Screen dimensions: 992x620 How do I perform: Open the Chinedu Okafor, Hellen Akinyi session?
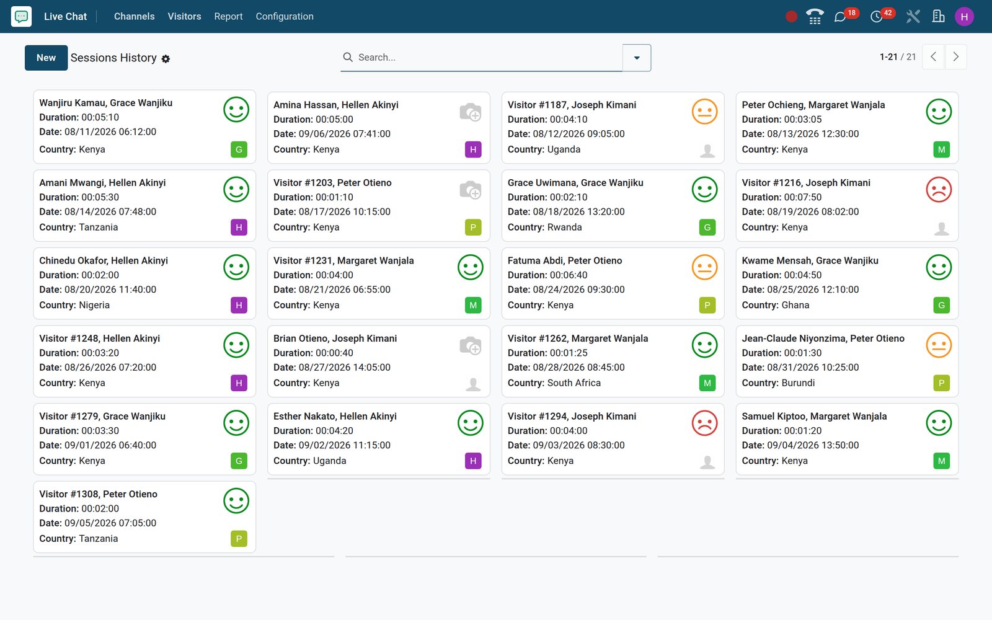pyautogui.click(x=144, y=283)
